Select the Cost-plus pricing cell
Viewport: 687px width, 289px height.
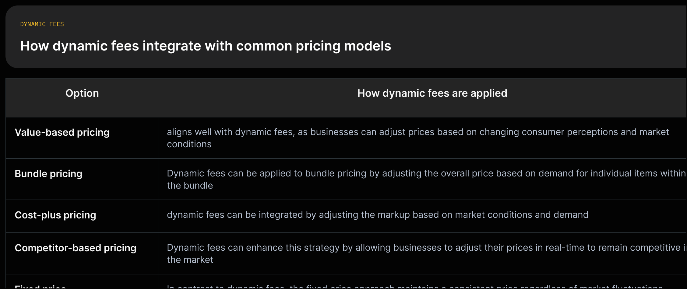click(82, 216)
